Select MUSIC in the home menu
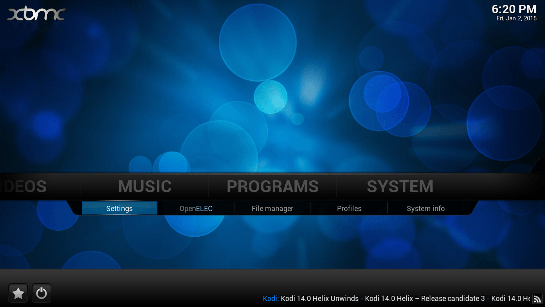This screenshot has width=545, height=307. 145,187
